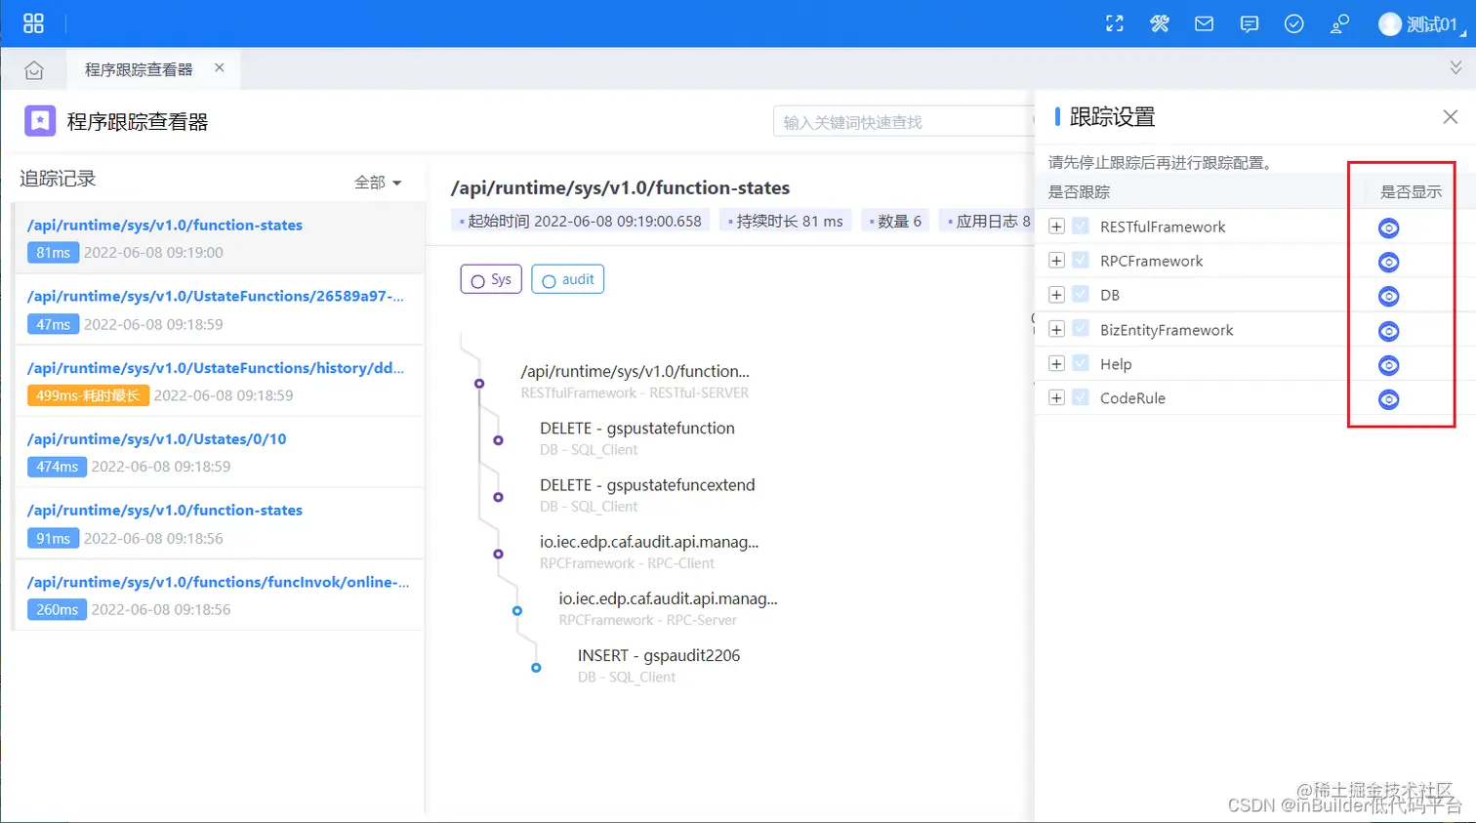1476x823 pixels.
Task: Select the audit filter tag
Action: tap(567, 279)
